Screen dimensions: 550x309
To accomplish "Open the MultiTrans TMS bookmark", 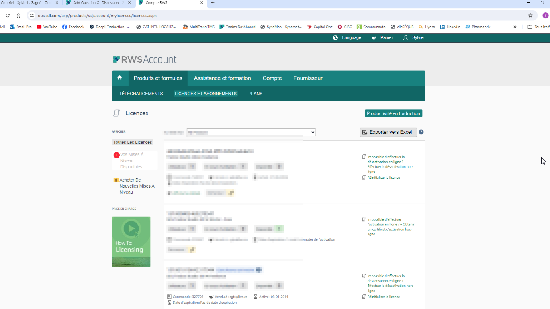I will 198,27.
